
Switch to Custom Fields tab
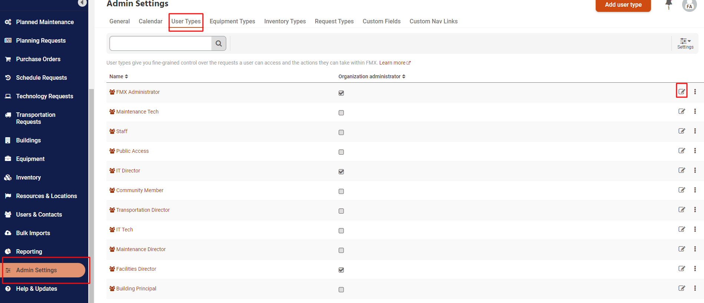pos(381,22)
